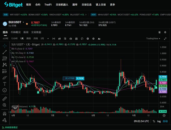Toggle the magnet snap mode

click(x=5, y=114)
